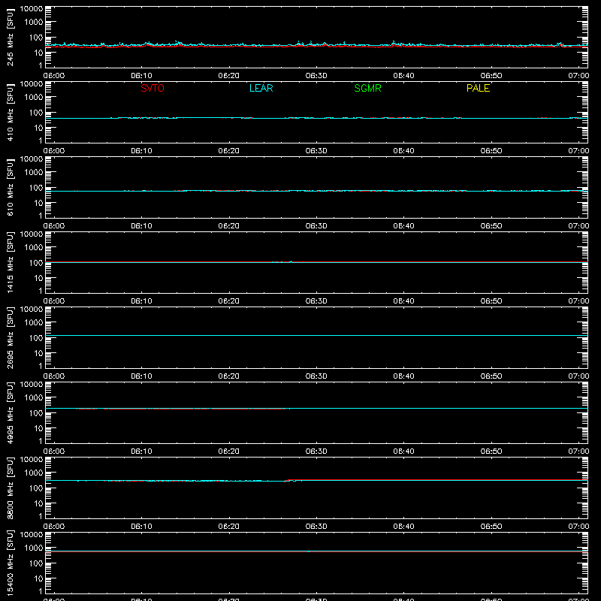
Task: Select the 610 MHz [SFU] axis label
Action: [10, 187]
